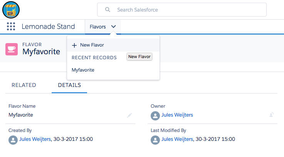Switch to the Related tab
The width and height of the screenshot is (284, 157).
24,85
